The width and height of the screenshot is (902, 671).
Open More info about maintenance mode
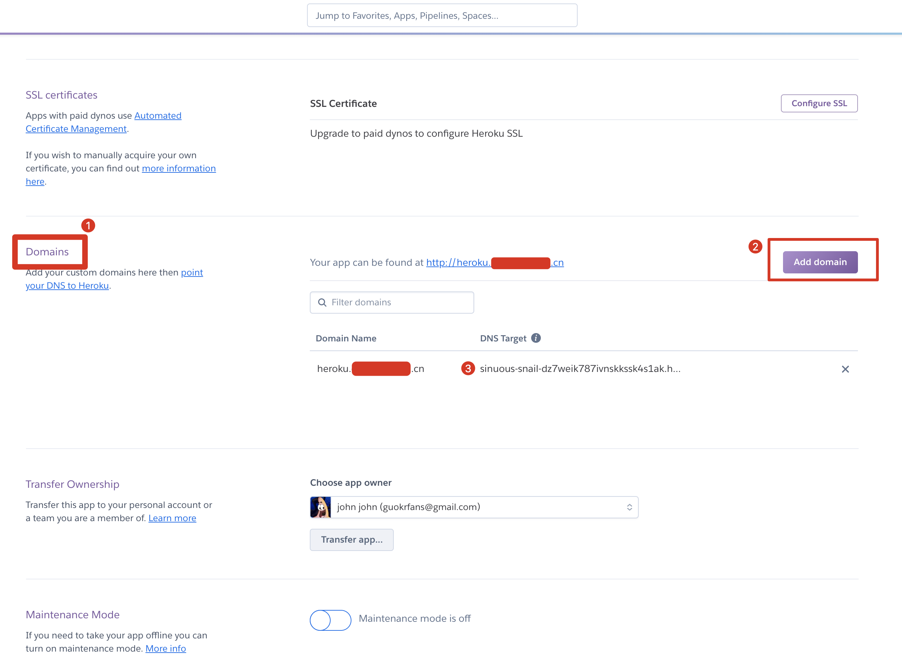pos(165,648)
